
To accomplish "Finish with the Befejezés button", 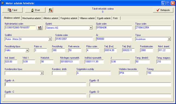I will 163,10.
